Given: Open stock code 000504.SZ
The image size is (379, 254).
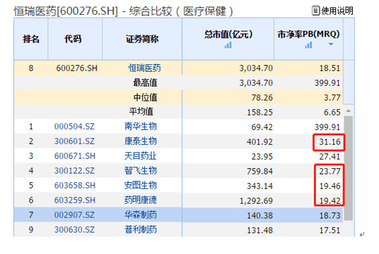Looking at the screenshot, I should coord(75,127).
